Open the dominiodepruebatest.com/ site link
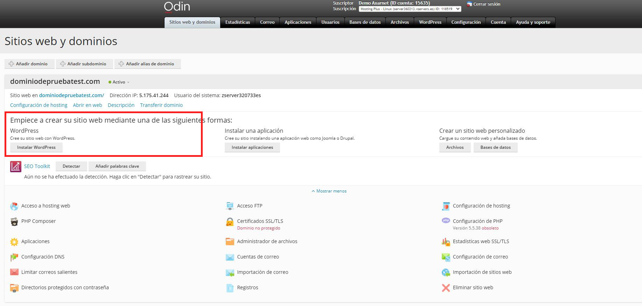The width and height of the screenshot is (642, 306). click(x=71, y=95)
